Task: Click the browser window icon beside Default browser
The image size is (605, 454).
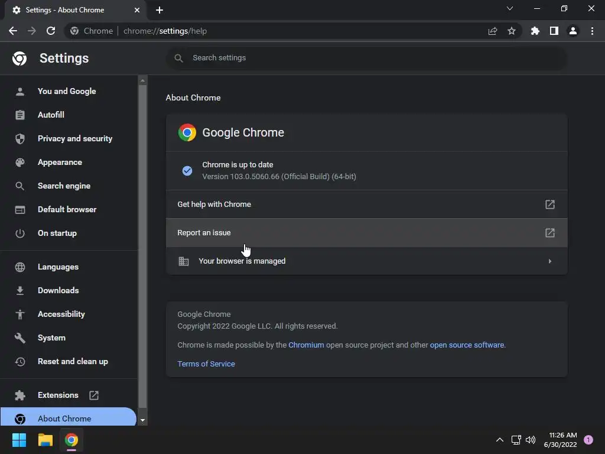Action: [x=19, y=210]
